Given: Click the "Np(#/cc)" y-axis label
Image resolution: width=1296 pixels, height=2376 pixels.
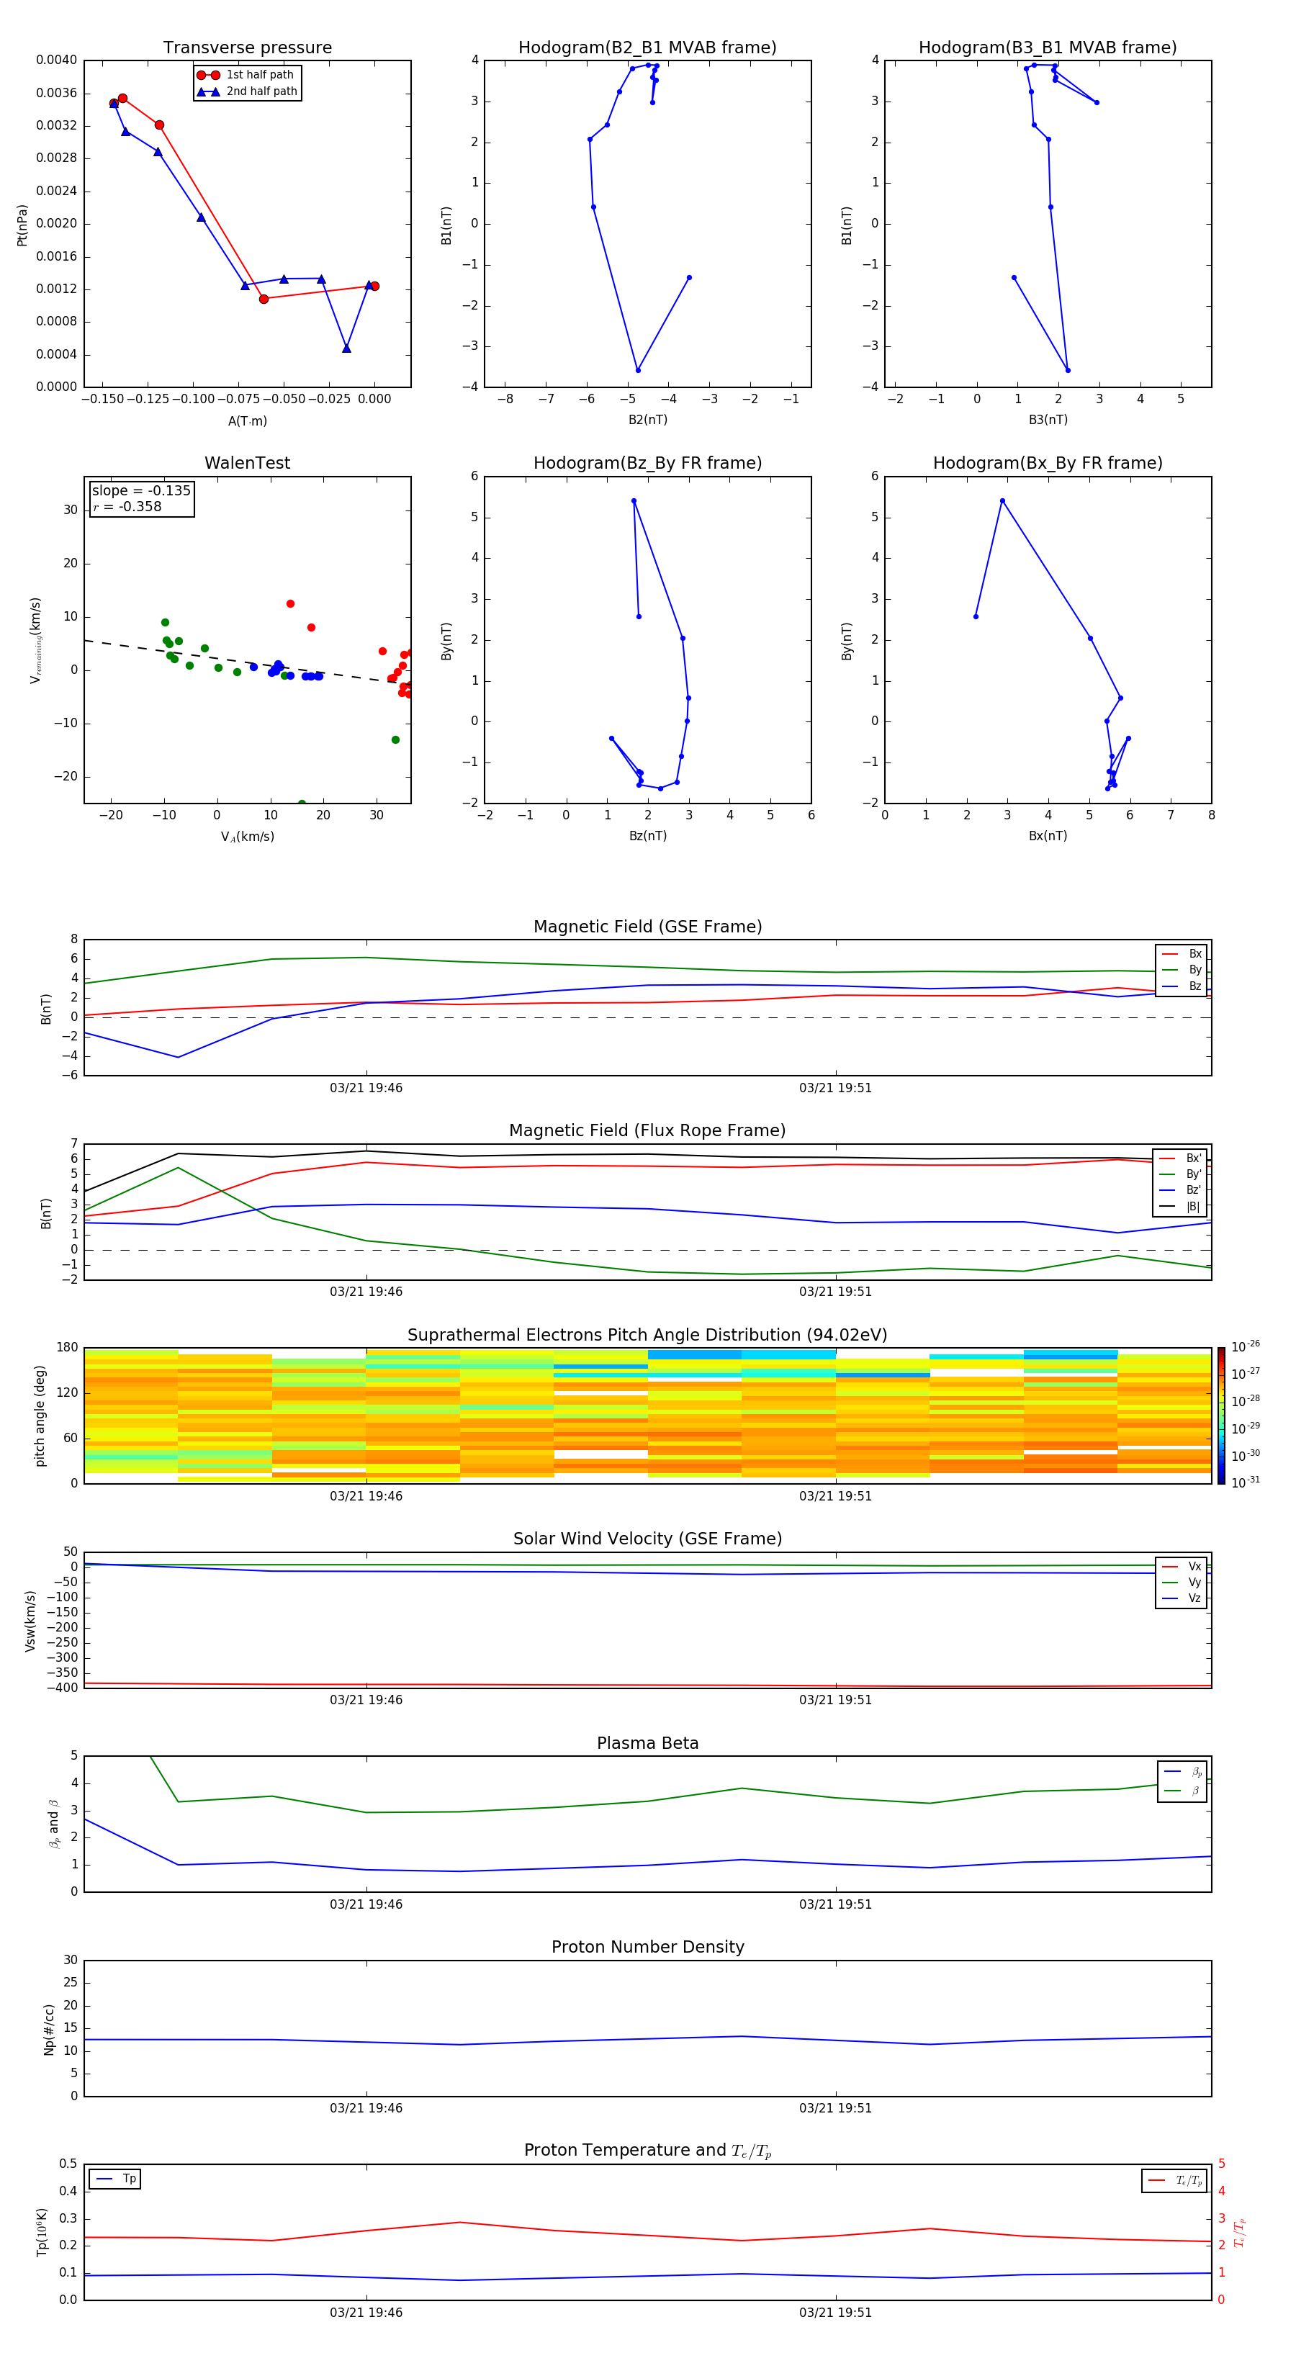Looking at the screenshot, I should click(49, 2029).
